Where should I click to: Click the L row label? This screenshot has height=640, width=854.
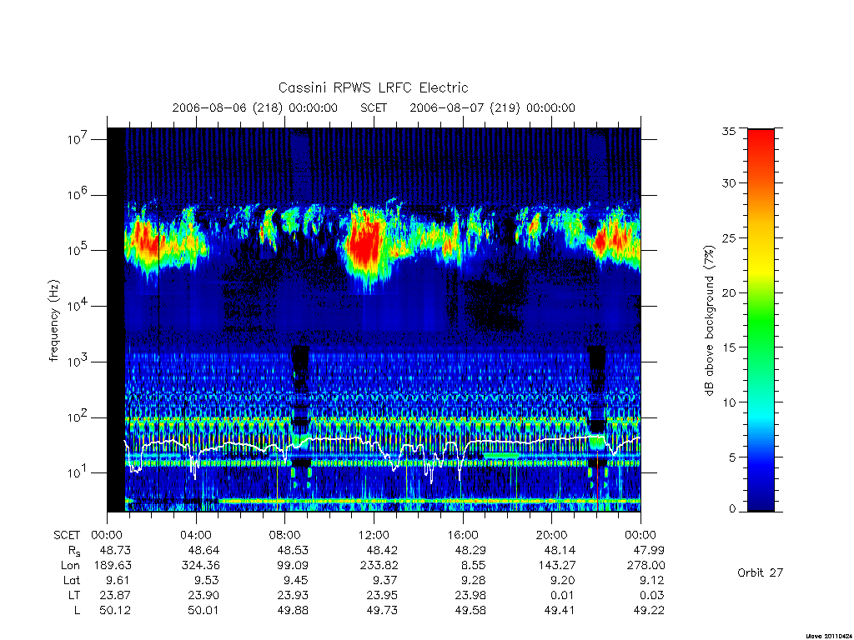click(x=77, y=611)
